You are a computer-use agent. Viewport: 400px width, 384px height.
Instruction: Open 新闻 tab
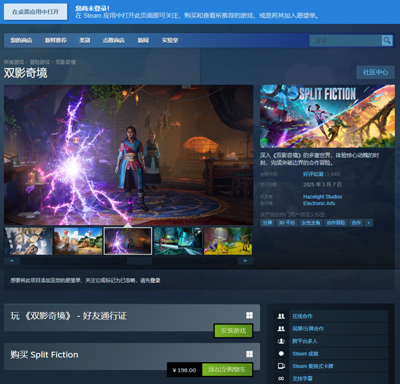[x=143, y=40]
